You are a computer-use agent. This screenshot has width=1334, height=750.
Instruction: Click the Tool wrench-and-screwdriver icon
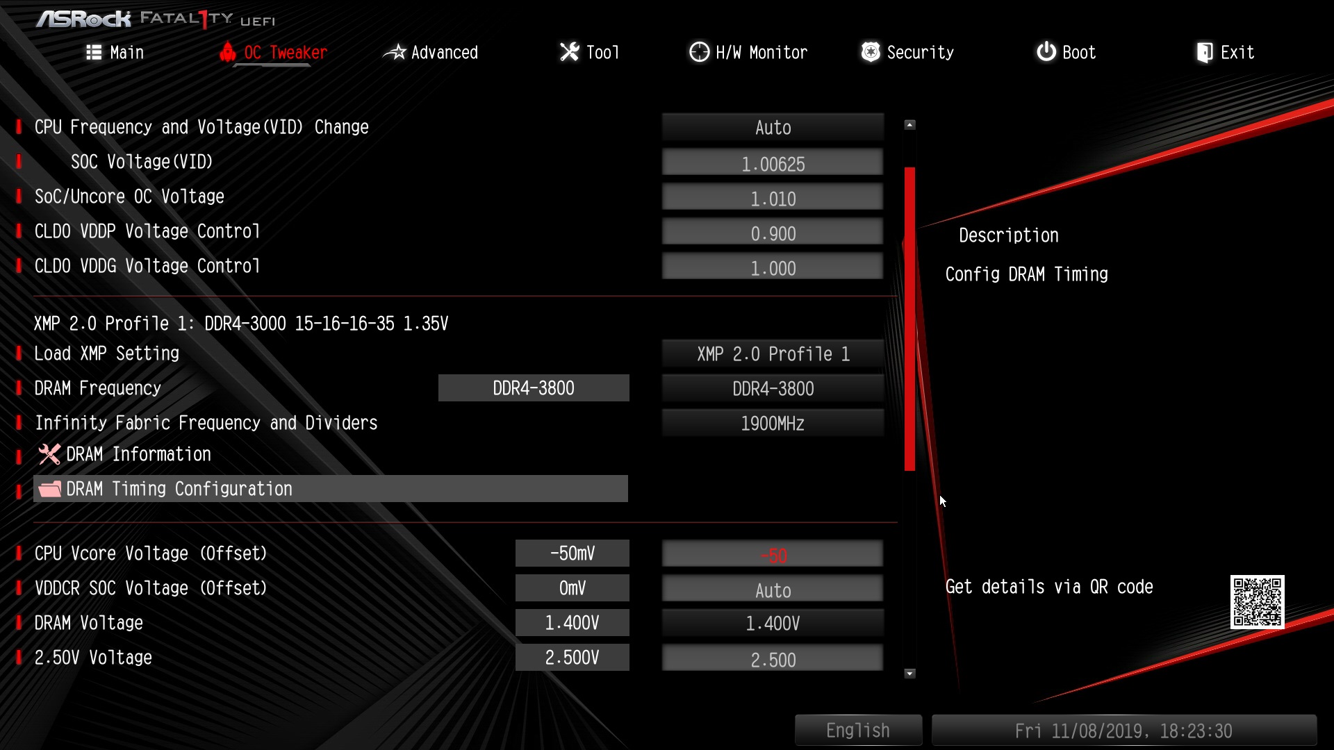pyautogui.click(x=569, y=52)
